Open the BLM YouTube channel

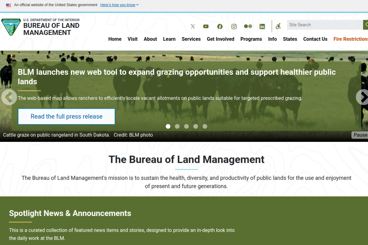[206, 26]
